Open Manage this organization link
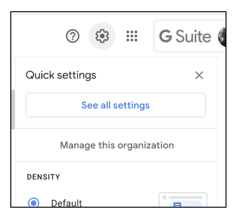 117,145
